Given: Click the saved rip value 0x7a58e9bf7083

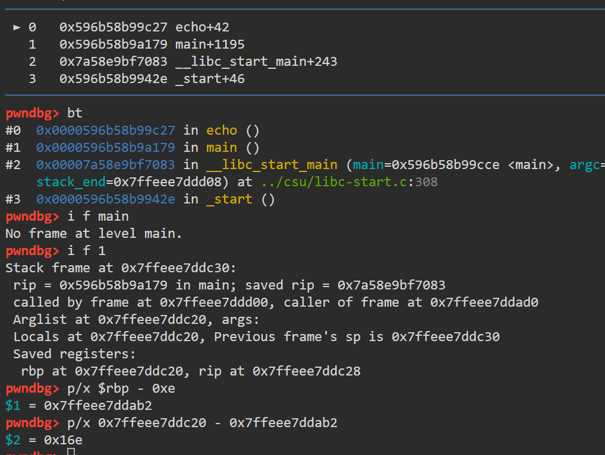Looking at the screenshot, I should (391, 285).
